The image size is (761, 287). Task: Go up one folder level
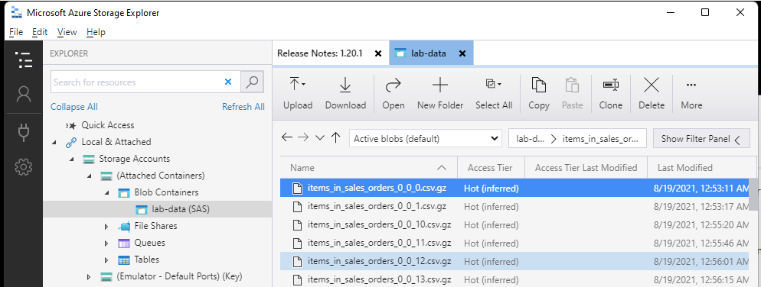[335, 138]
